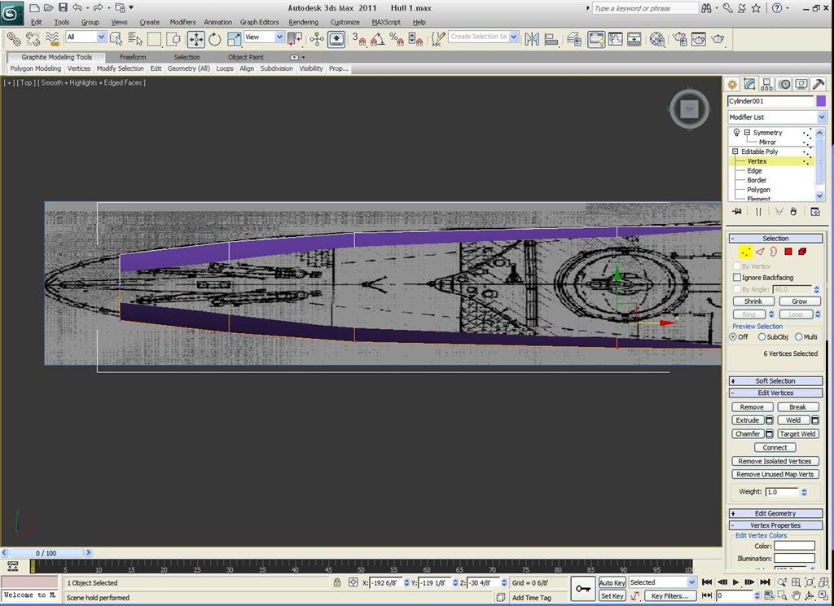Click the Target Weld button
The image size is (834, 606).
pyautogui.click(x=797, y=434)
